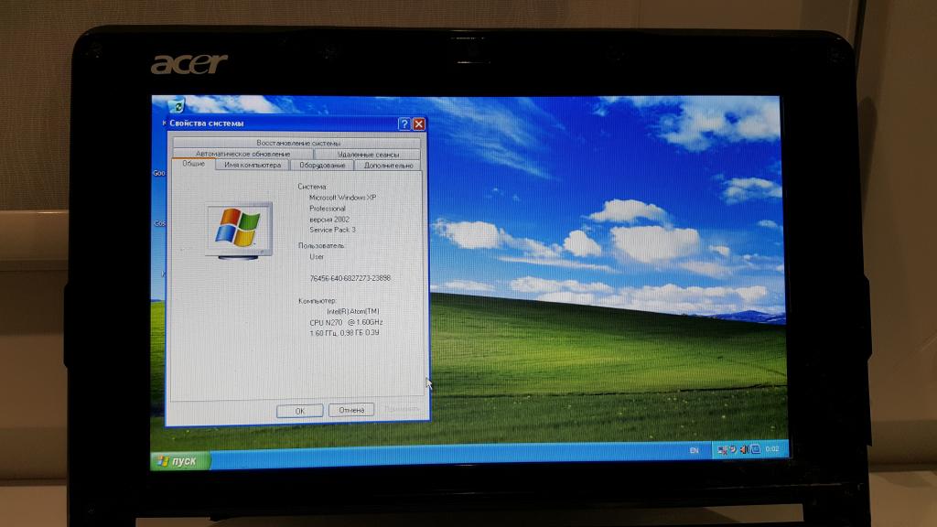Click the text Intel(R) Atom(TM)
937x527 pixels.
[352, 312]
